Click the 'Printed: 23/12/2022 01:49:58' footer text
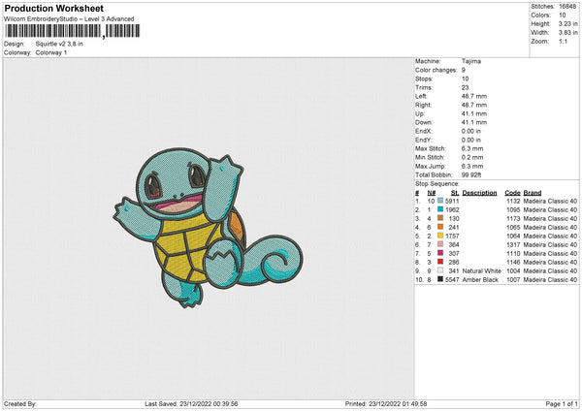The height and width of the screenshot is (411, 582). pos(386,403)
